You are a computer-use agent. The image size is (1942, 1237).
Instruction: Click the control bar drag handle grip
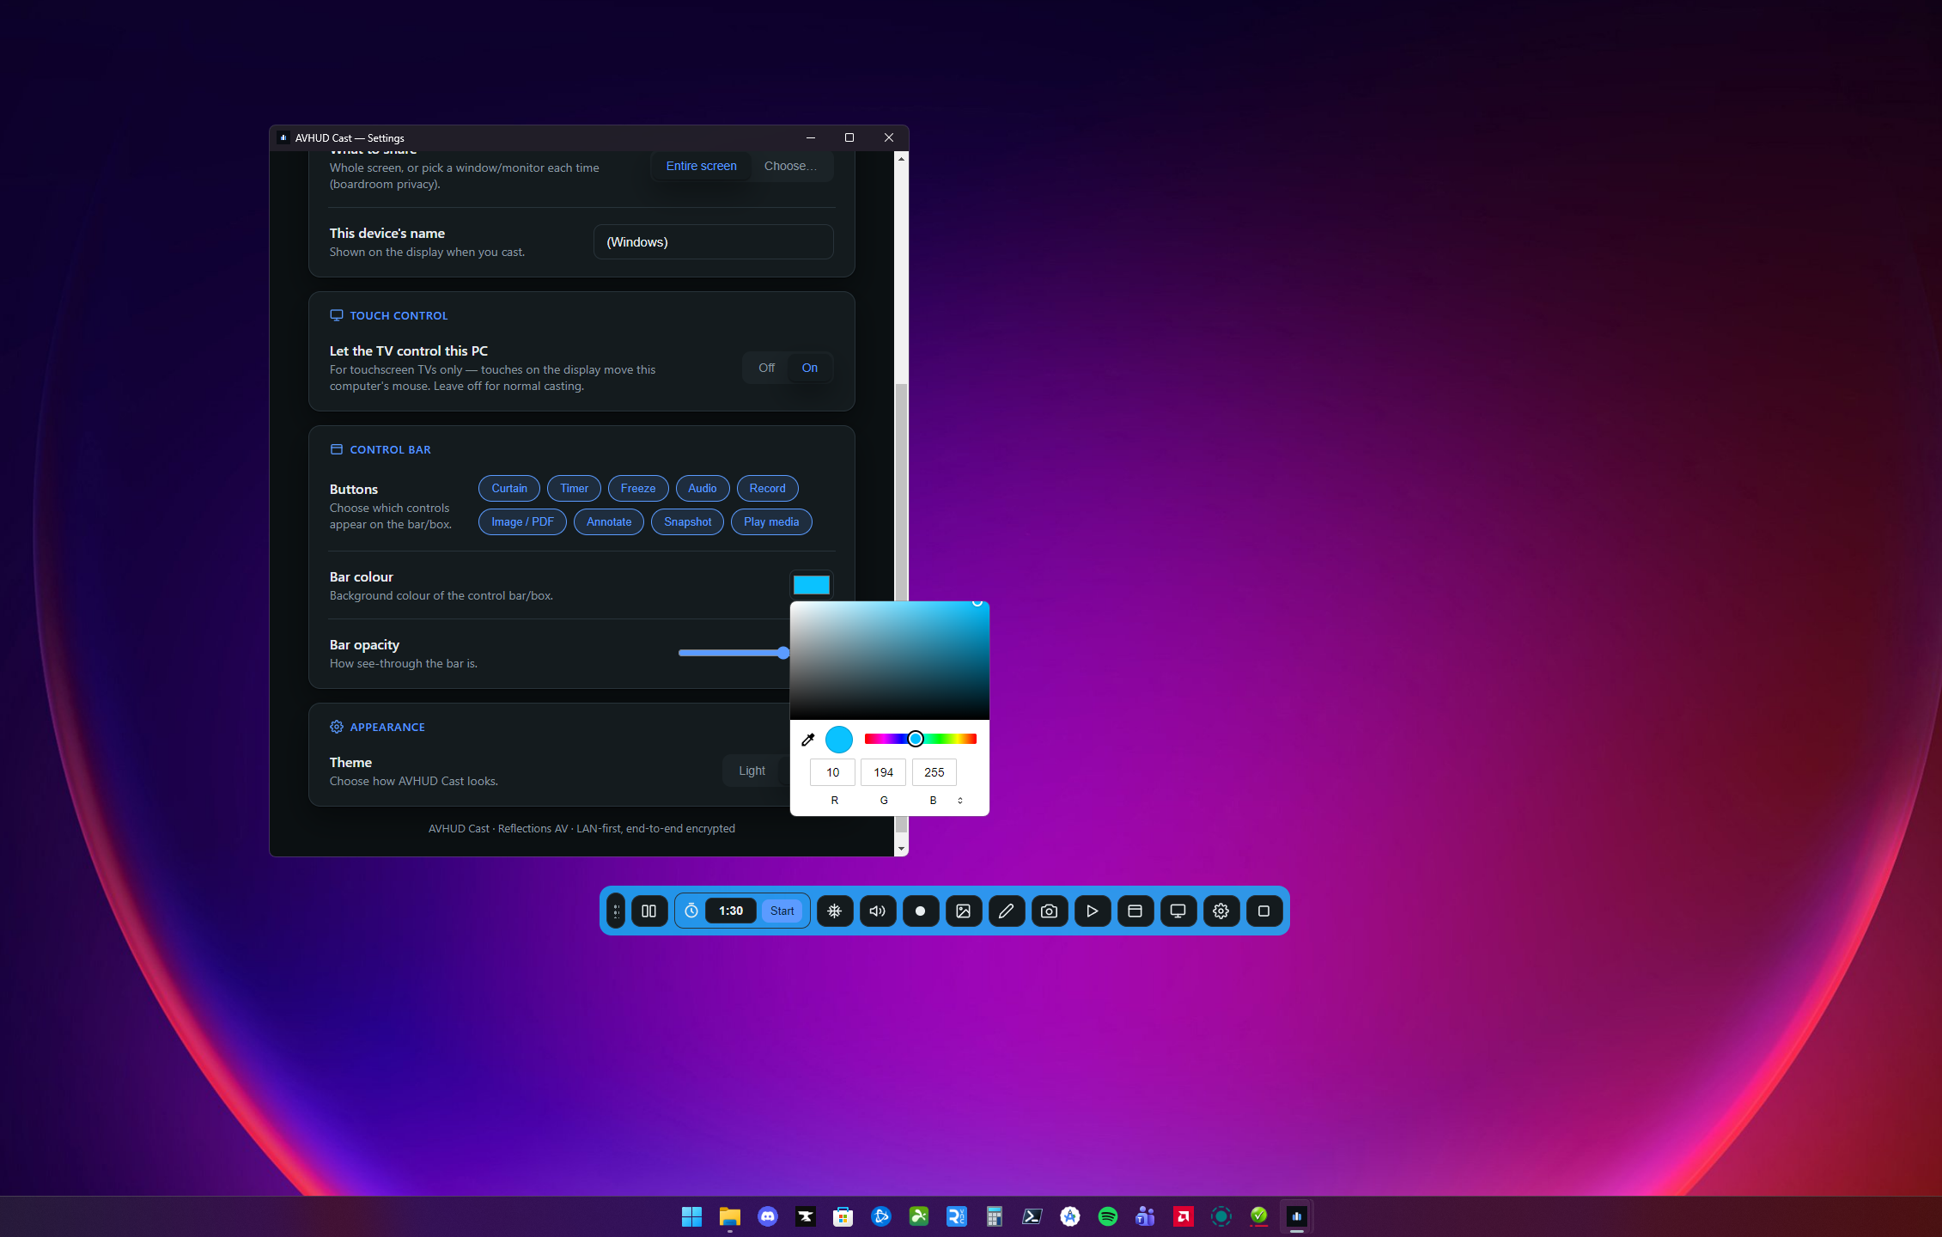[616, 911]
